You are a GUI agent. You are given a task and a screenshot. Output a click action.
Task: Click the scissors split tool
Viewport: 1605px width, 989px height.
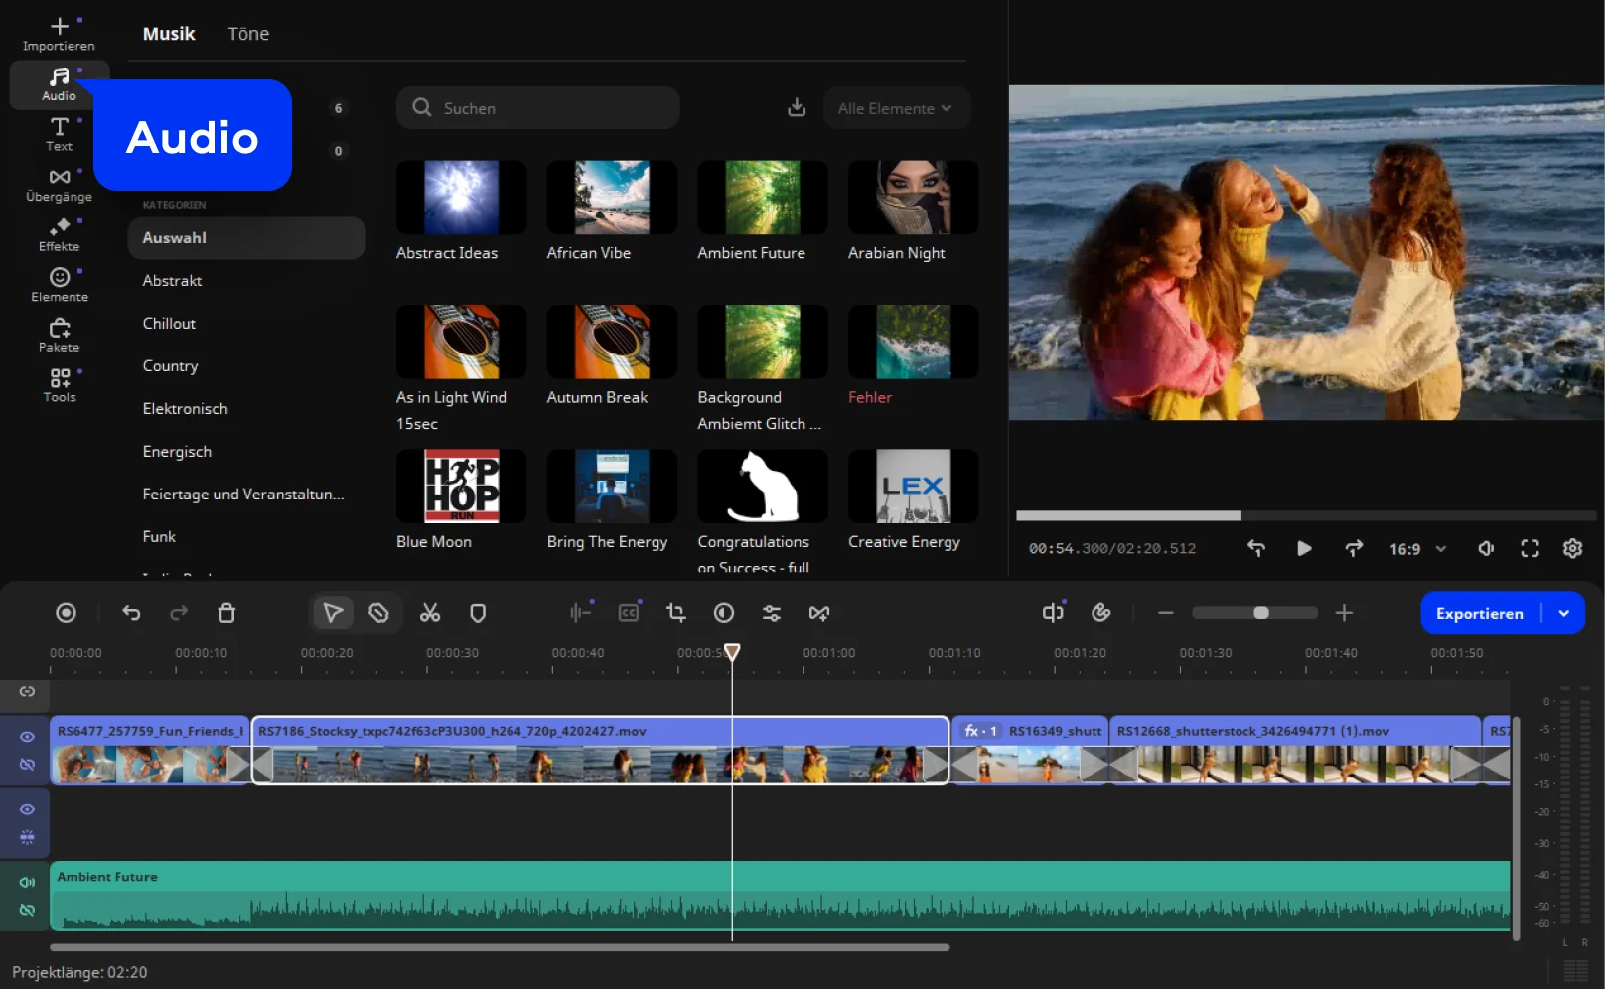(429, 613)
